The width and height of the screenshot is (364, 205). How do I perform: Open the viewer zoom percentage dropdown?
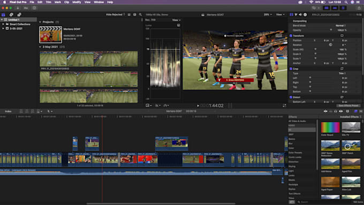268,14
